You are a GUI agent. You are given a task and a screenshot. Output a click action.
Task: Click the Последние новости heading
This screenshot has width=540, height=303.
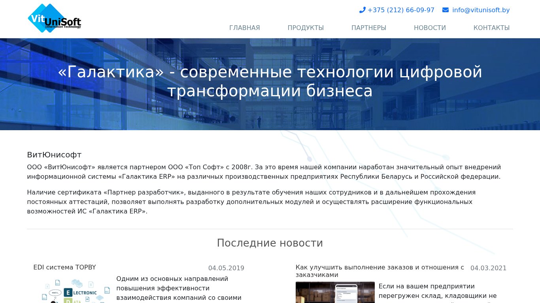[270, 243]
